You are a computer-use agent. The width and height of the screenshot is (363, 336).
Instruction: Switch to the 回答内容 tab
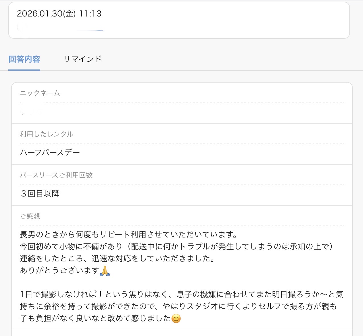coord(24,59)
